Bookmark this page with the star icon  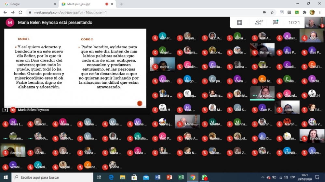[x=272, y=12]
